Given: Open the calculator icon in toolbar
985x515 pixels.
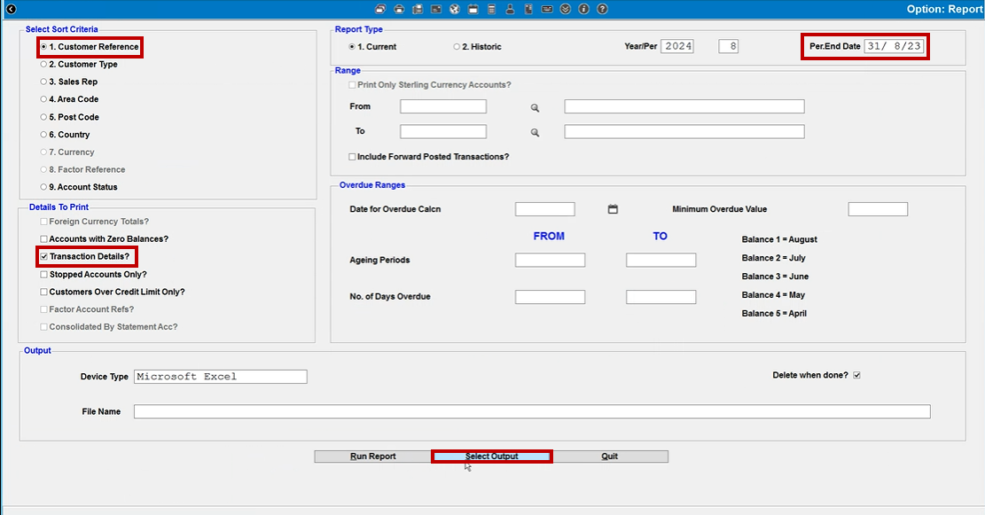Looking at the screenshot, I should 491,9.
